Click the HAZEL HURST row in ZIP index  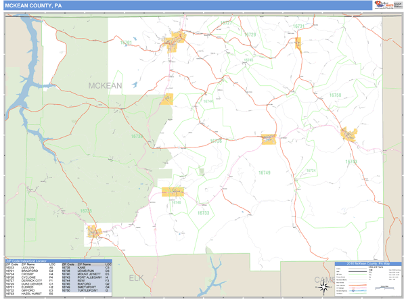point(29,294)
